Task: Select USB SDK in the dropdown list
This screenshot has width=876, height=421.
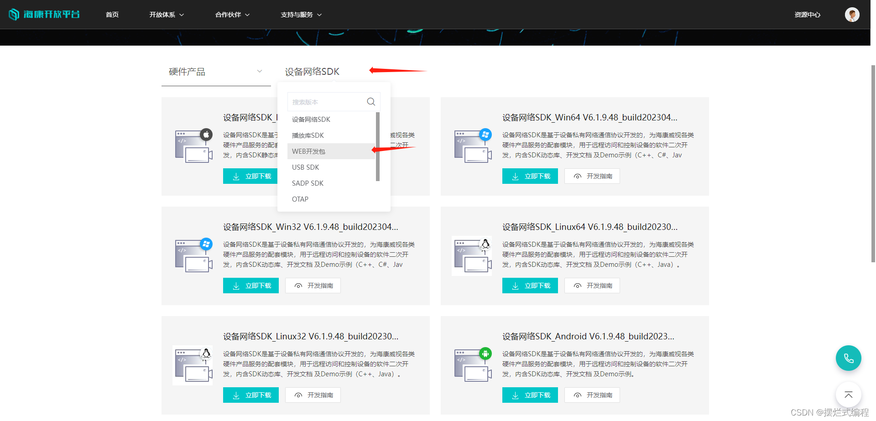Action: click(x=331, y=167)
